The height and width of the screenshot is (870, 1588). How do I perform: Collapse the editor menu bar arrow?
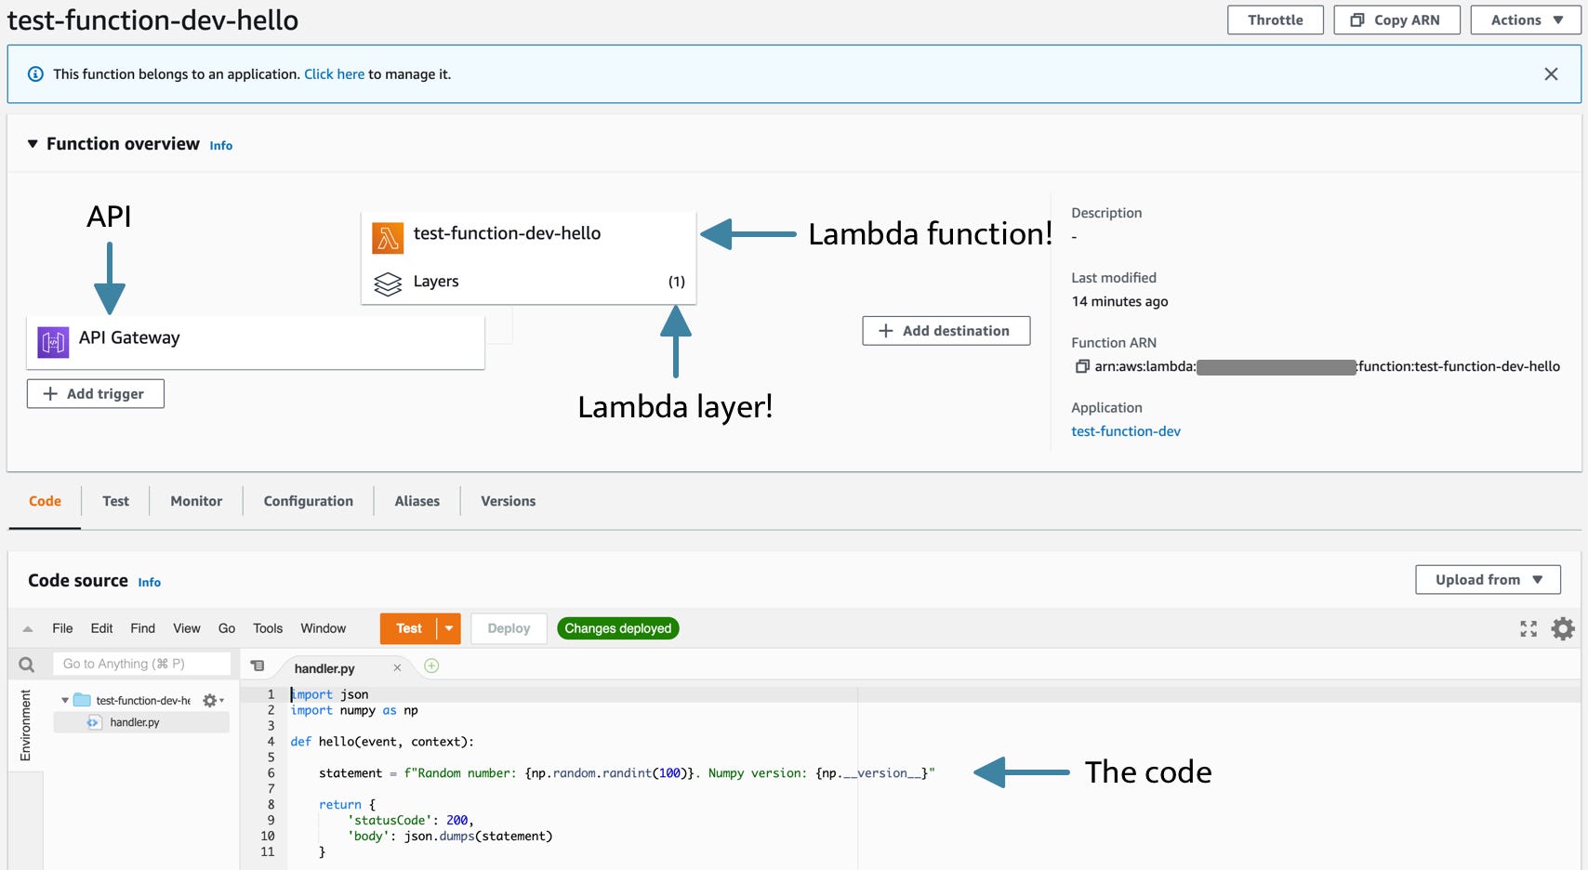pyautogui.click(x=28, y=629)
